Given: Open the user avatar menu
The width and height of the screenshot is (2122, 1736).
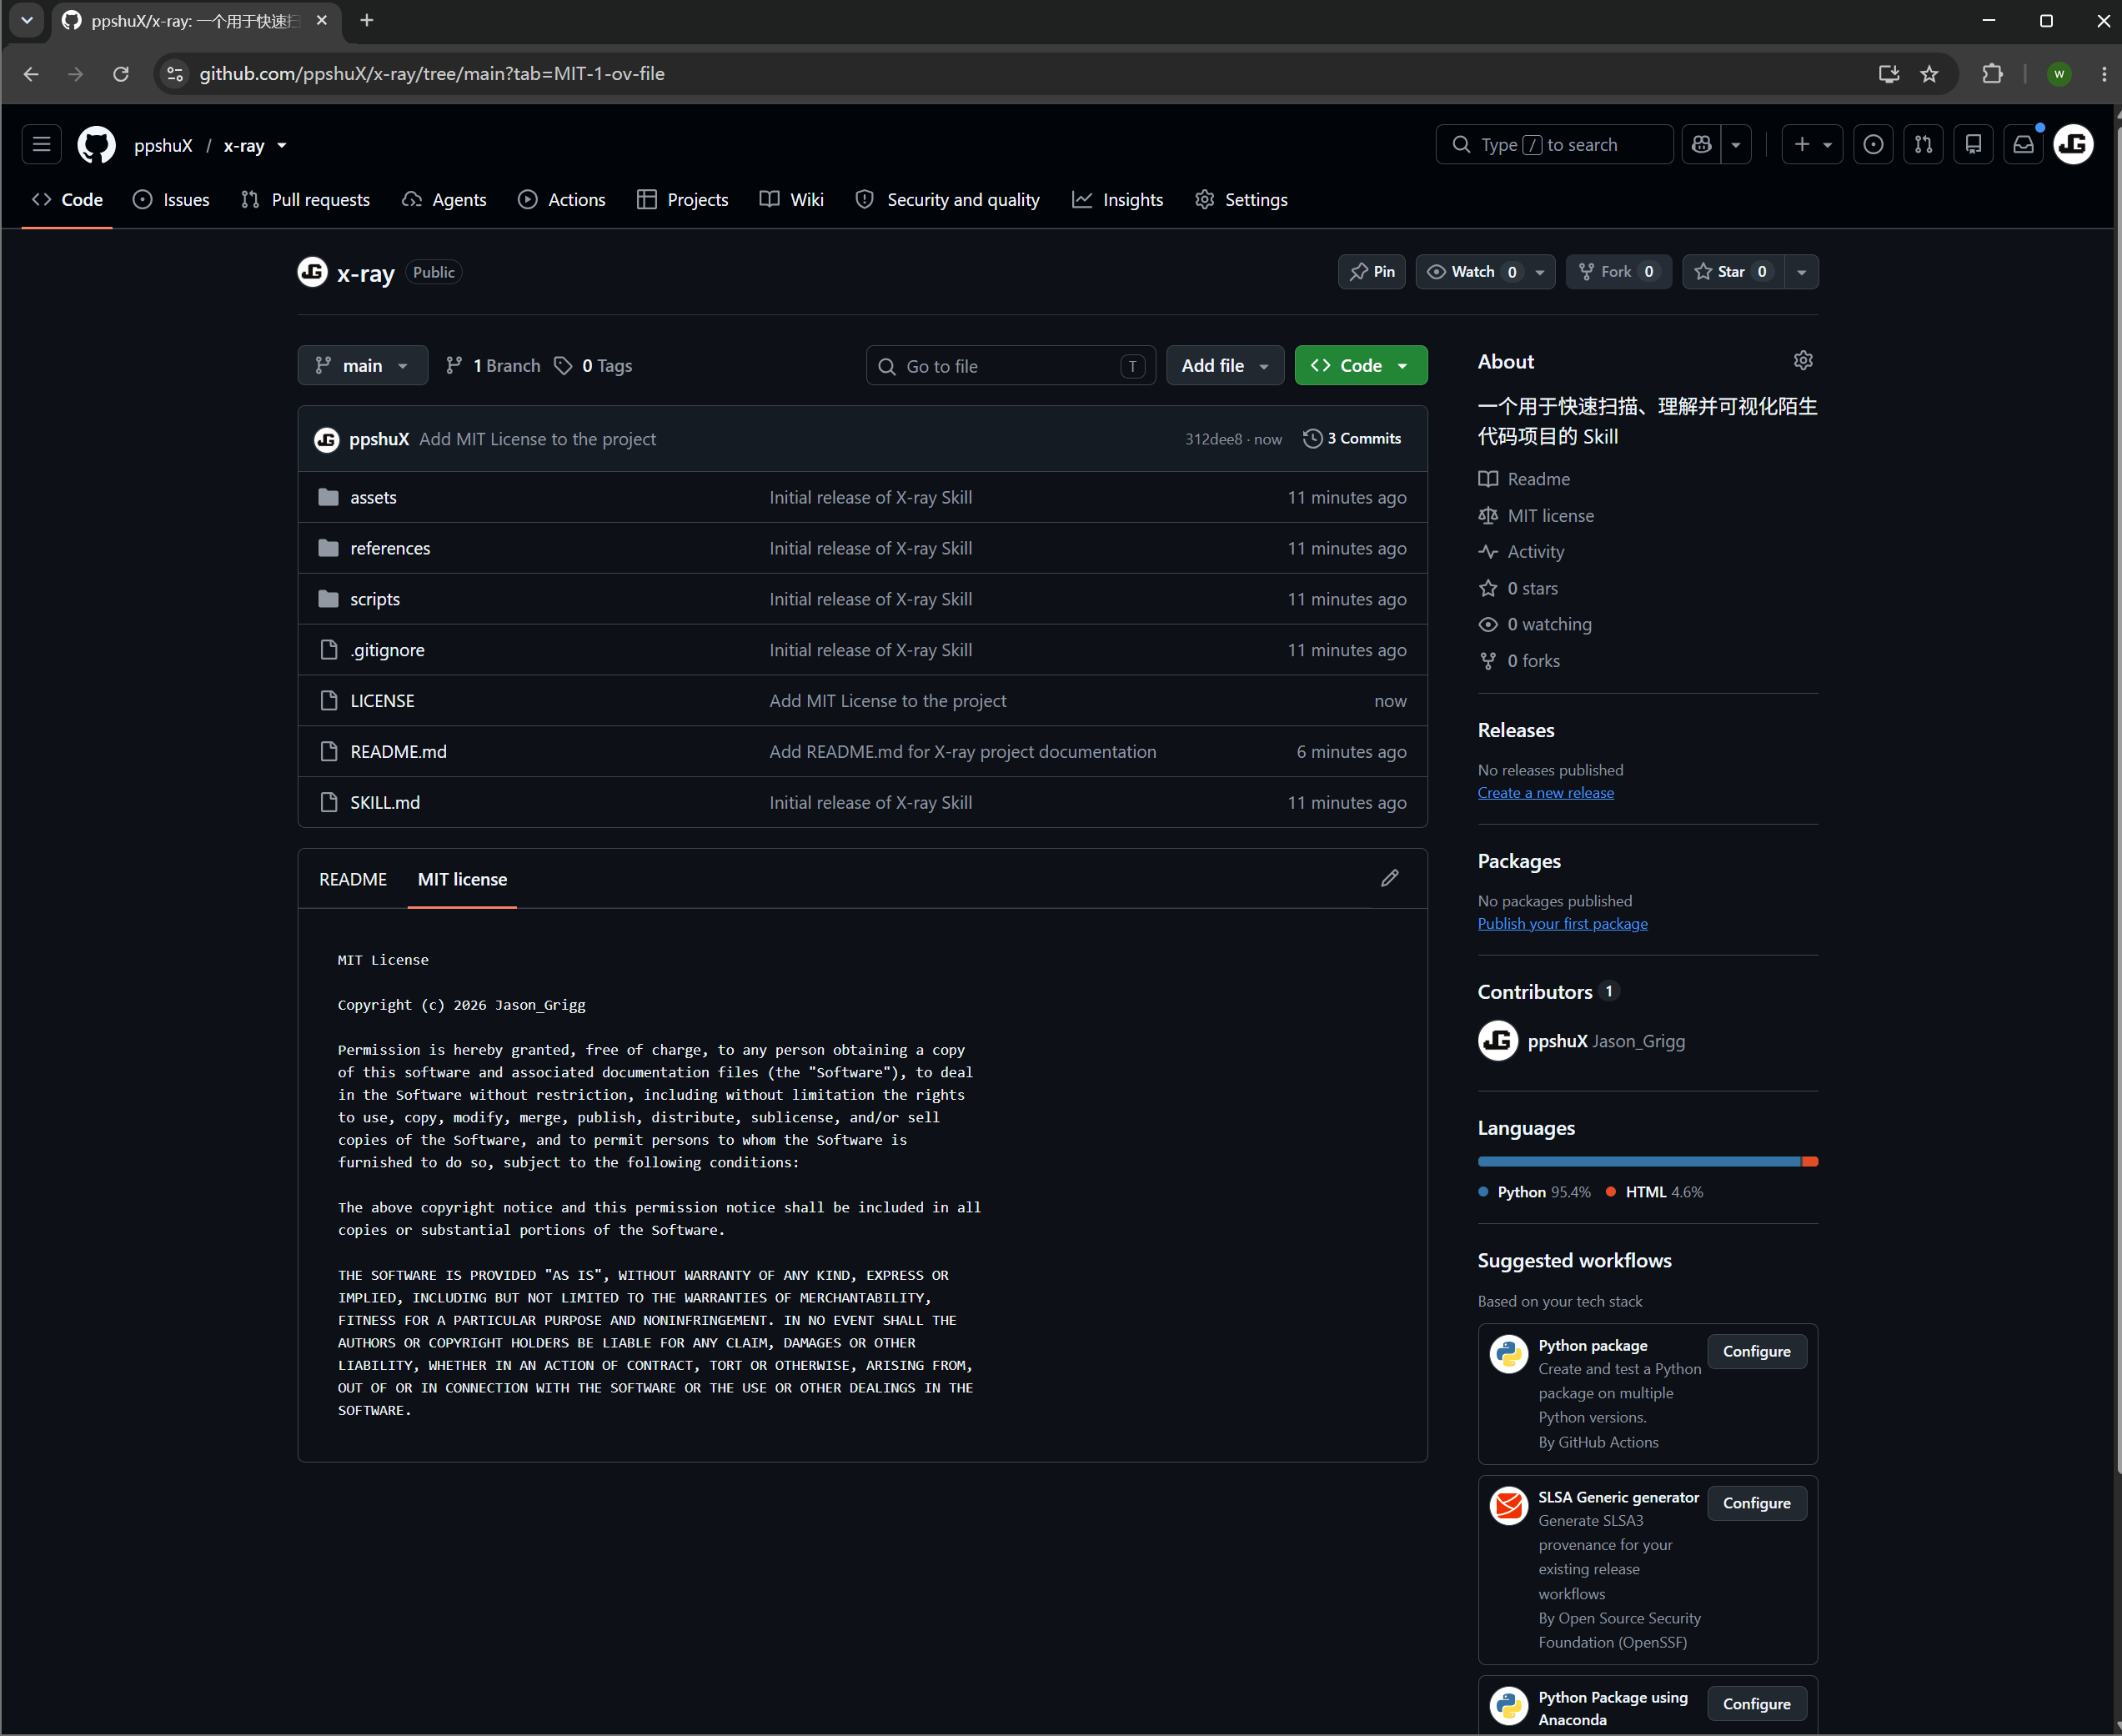Looking at the screenshot, I should [2073, 145].
